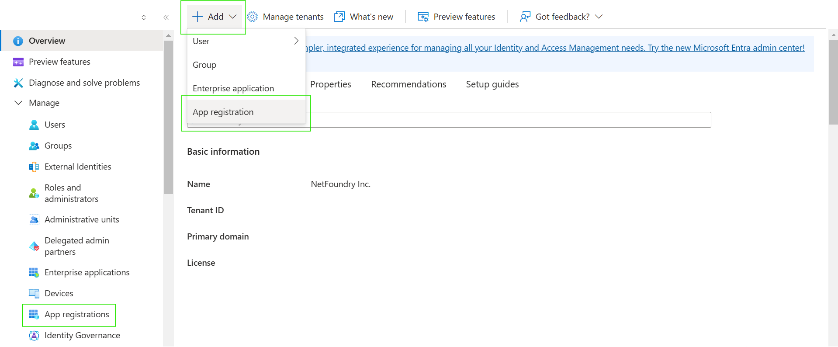Click the Groups icon under Manage
The width and height of the screenshot is (838, 347).
(34, 146)
